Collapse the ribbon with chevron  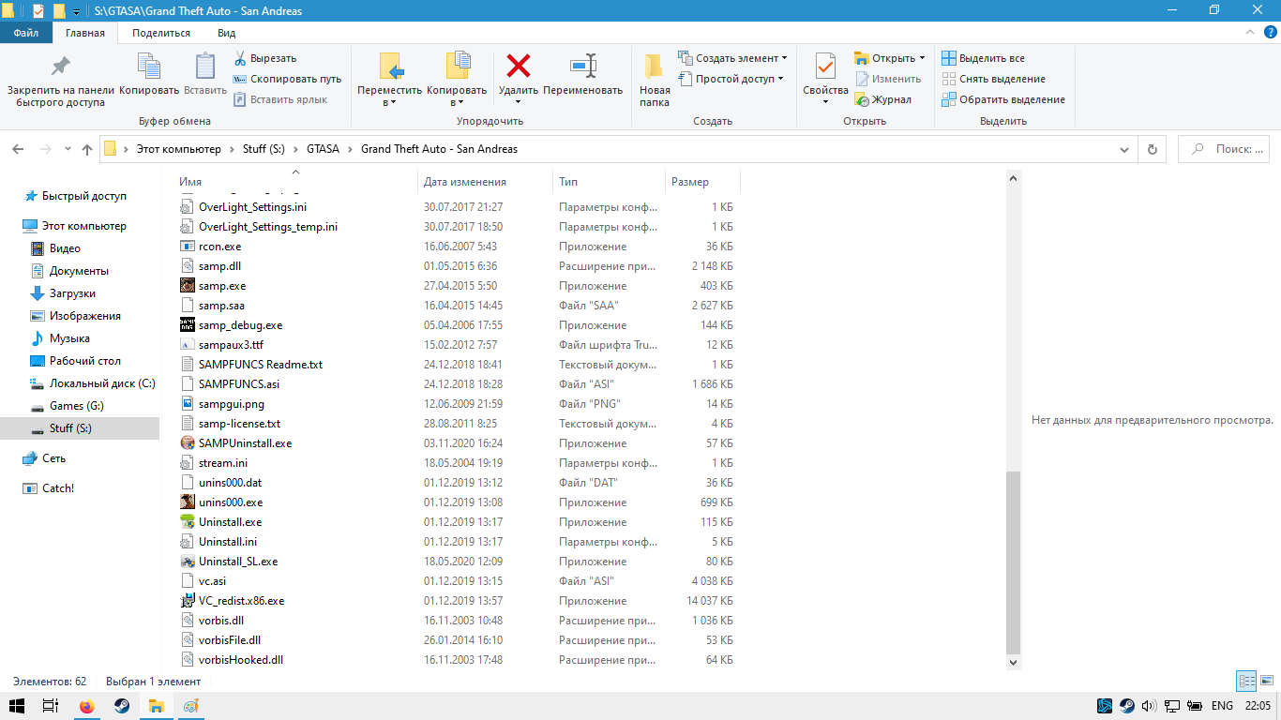coord(1250,33)
